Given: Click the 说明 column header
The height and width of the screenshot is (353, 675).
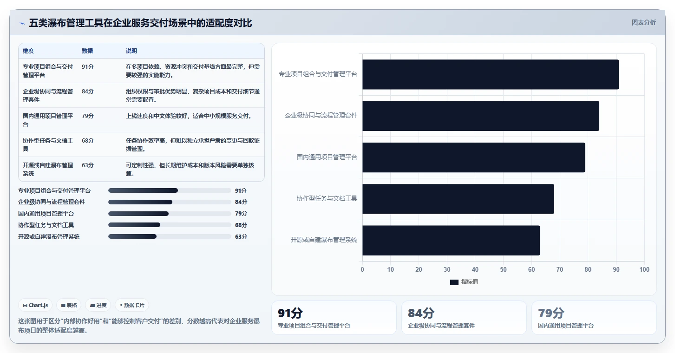Looking at the screenshot, I should tap(131, 51).
